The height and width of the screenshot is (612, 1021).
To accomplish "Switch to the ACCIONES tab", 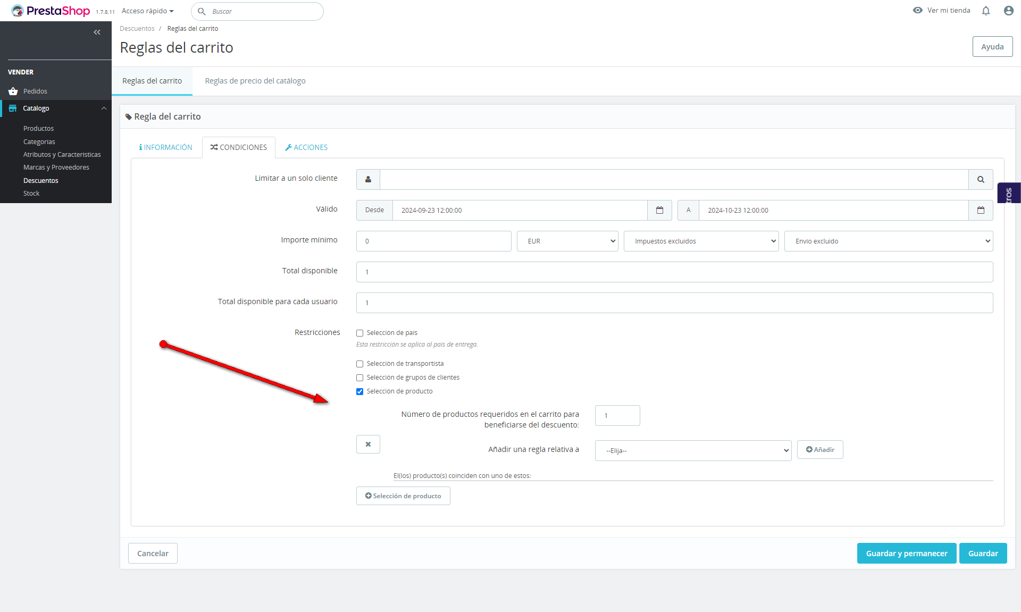I will (x=306, y=148).
